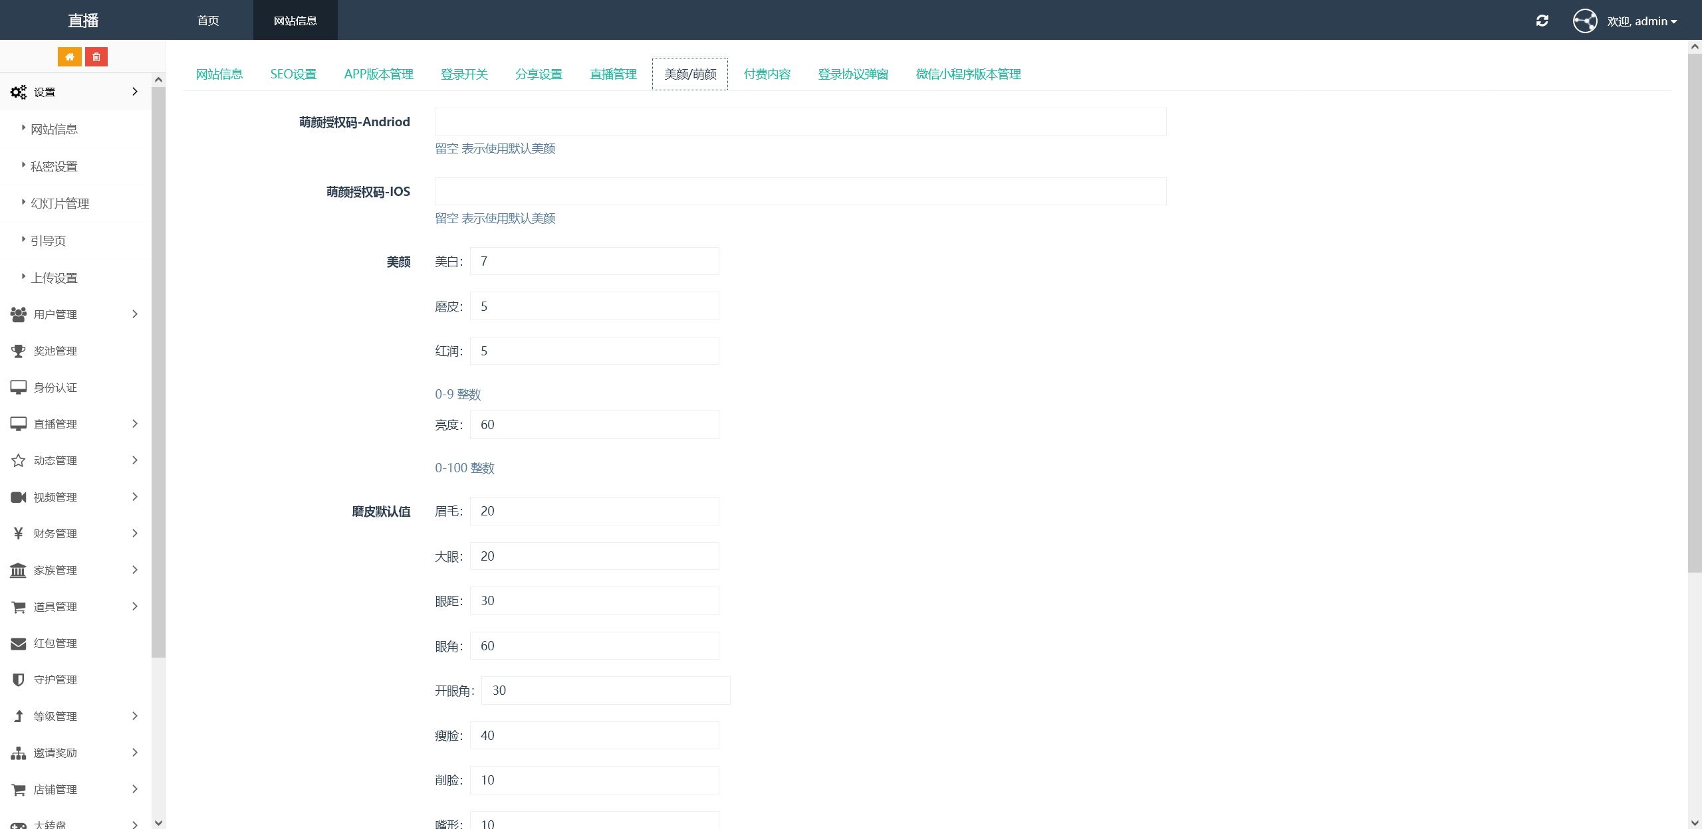Click the monitor icon for 身份认证
1702x829 pixels.
[18, 387]
